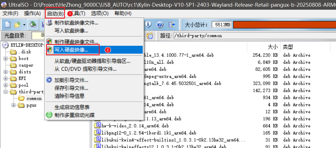The width and height of the screenshot is (336, 148).
Task: Choose 制作硬盘映像文件... menu entry
Action: coord(94,42)
